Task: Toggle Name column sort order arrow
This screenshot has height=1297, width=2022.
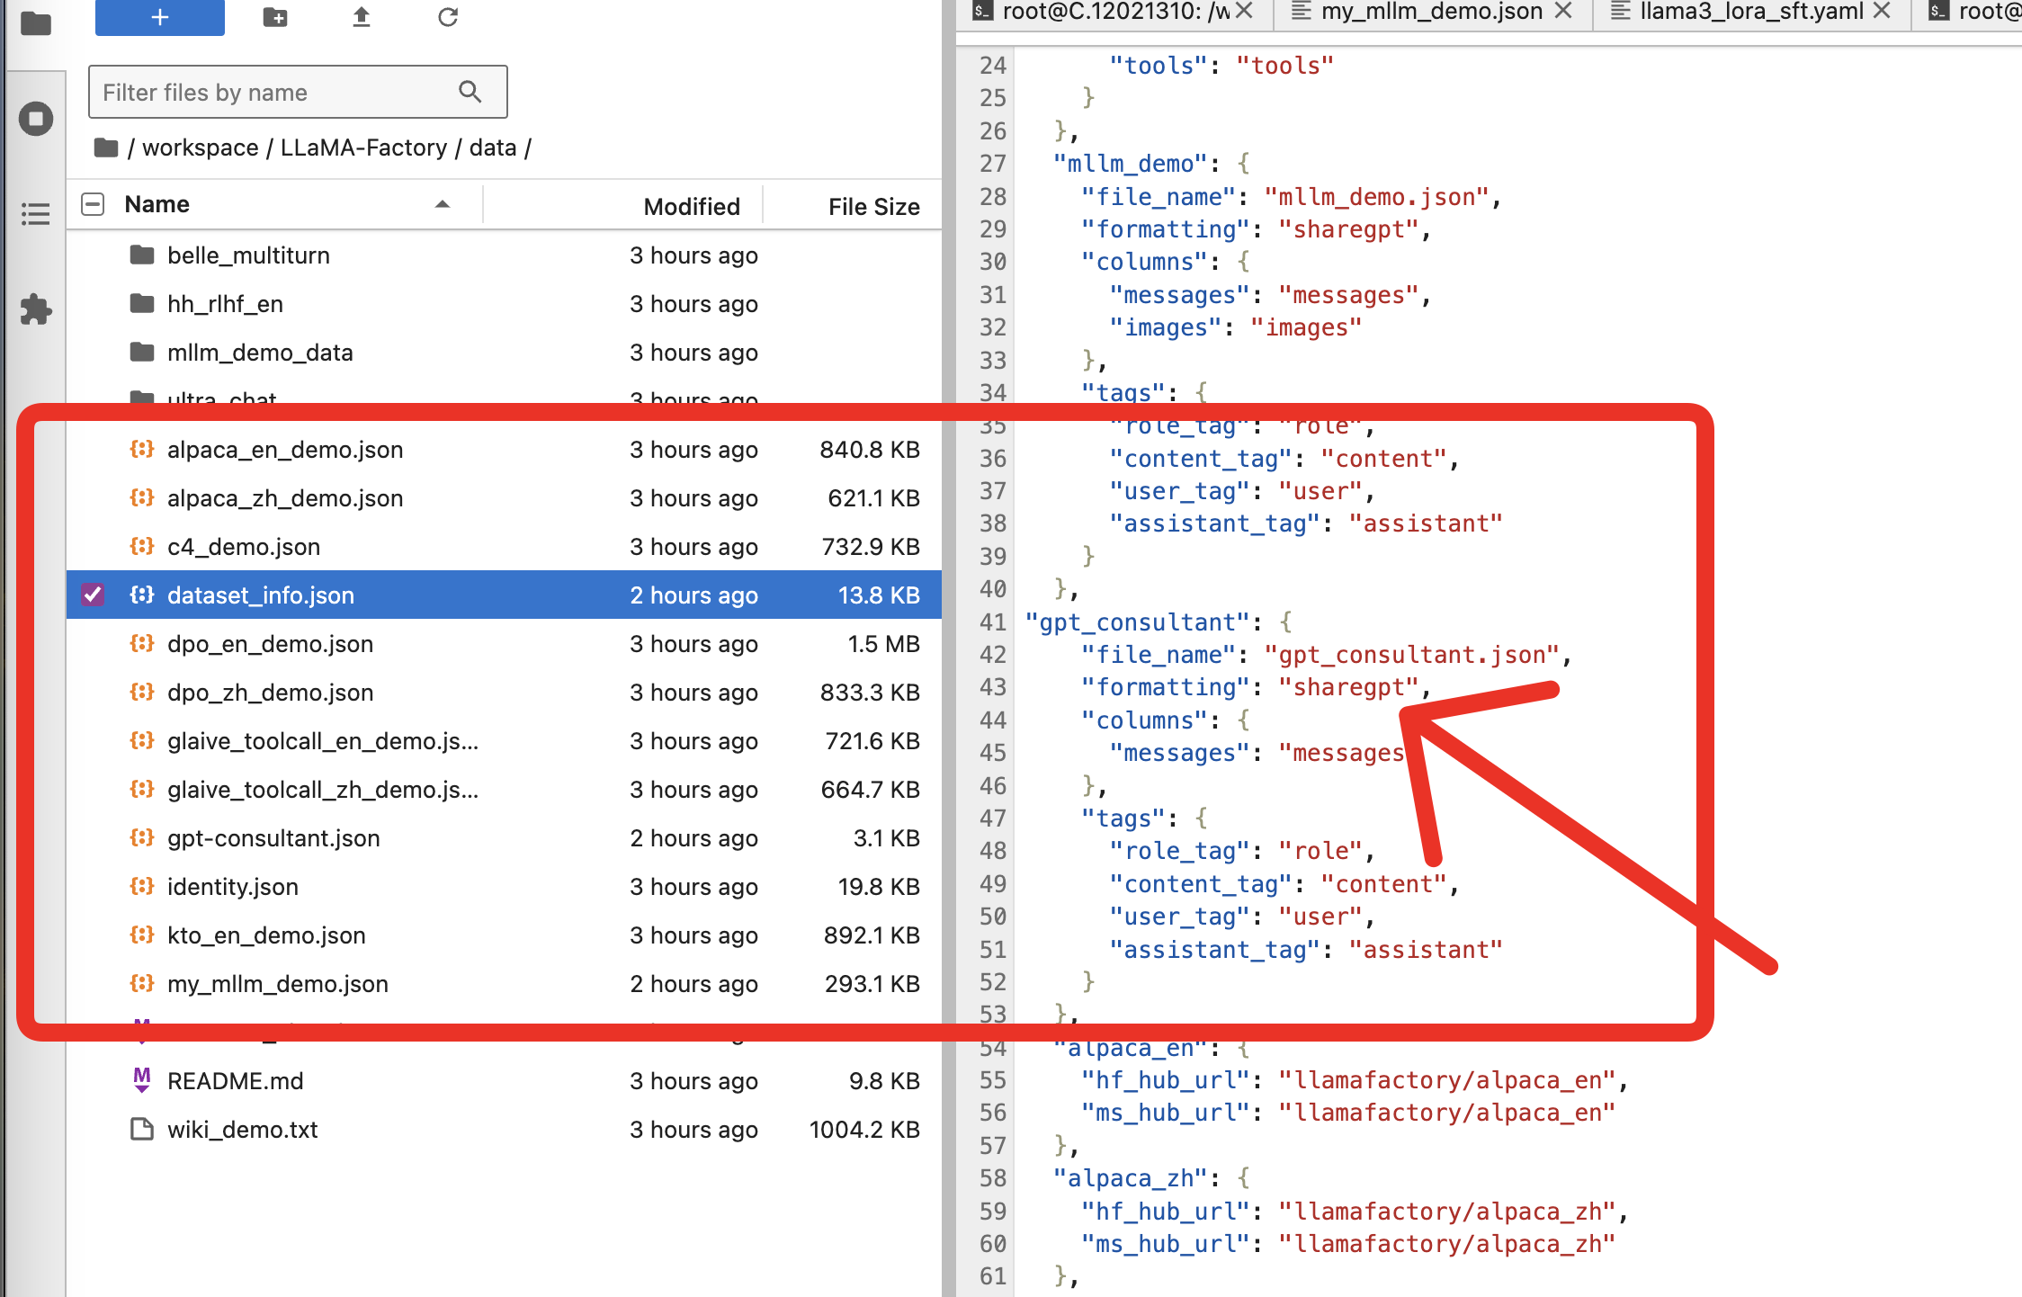Action: pyautogui.click(x=442, y=204)
